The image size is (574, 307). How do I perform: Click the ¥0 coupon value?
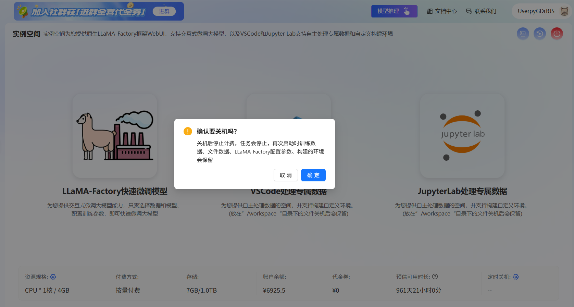pos(336,290)
